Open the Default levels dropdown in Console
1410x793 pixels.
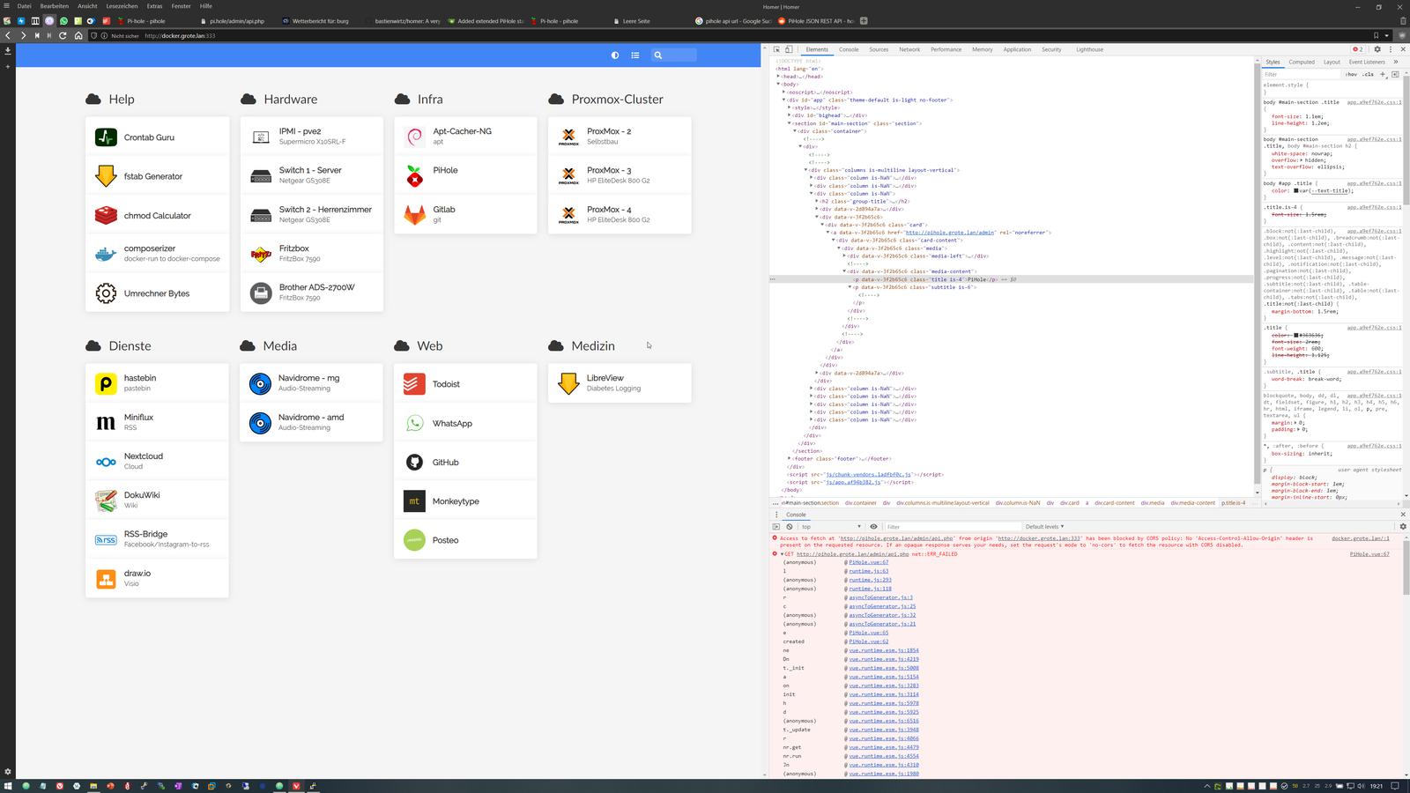tap(1045, 526)
